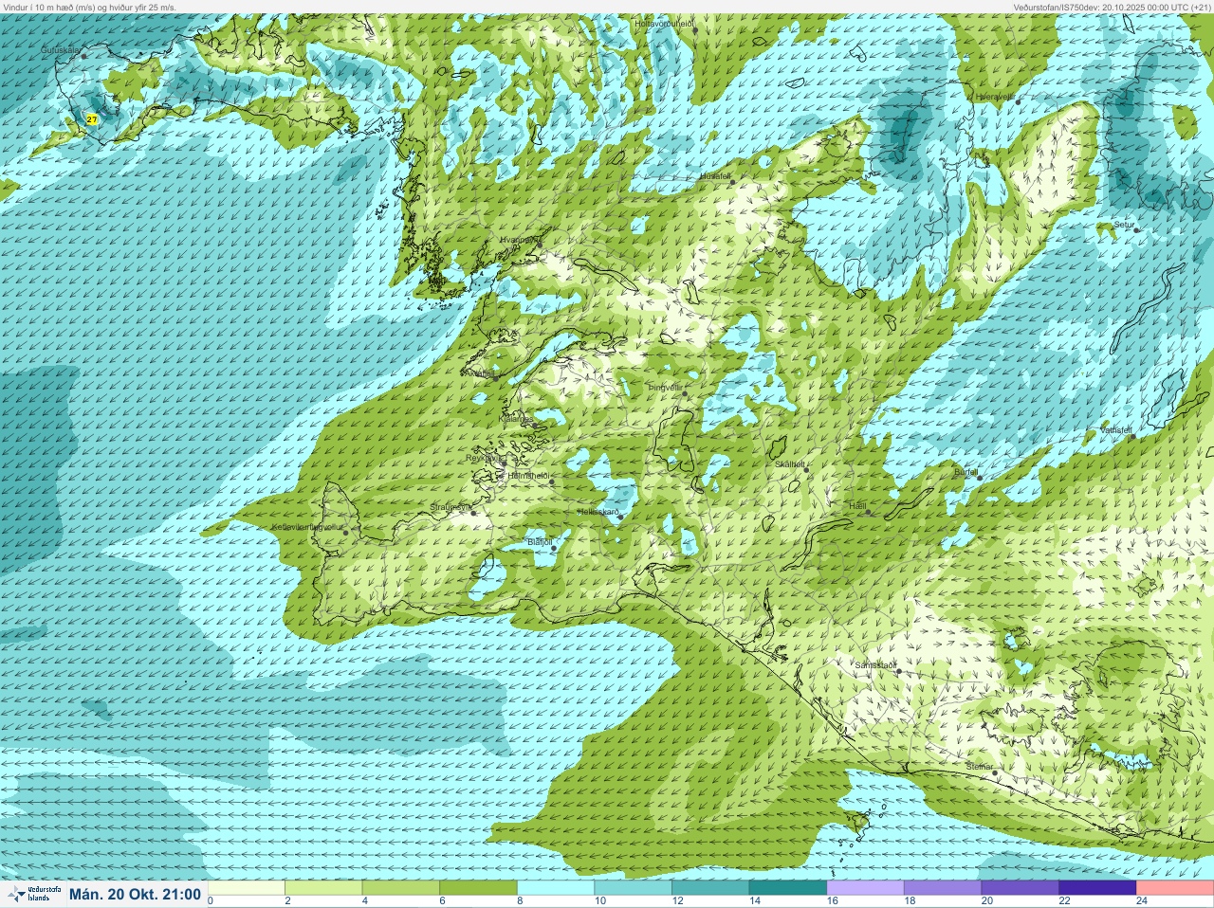This screenshot has height=908, width=1214.
Task: Select the Keflavíkurflugvöllur station marker
Action: (x=346, y=532)
